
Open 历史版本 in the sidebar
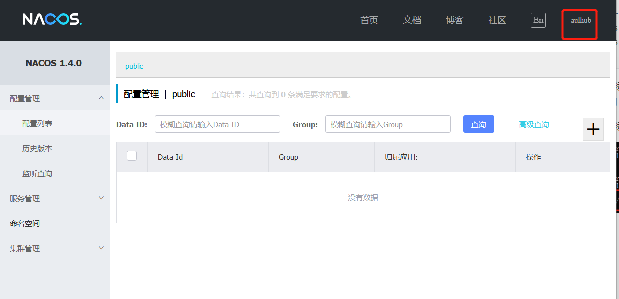point(55,148)
